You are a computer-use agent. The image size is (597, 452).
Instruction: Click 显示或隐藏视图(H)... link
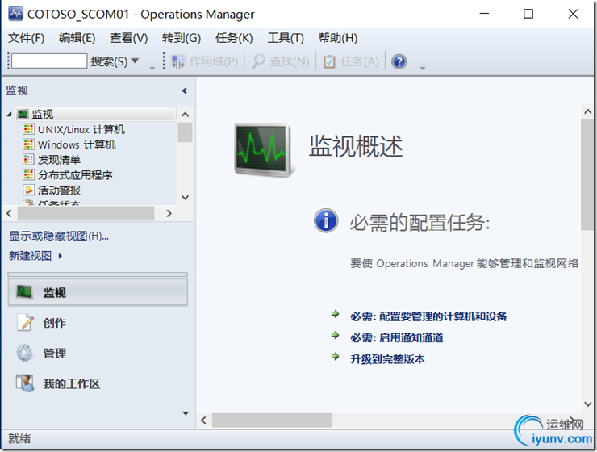click(59, 236)
